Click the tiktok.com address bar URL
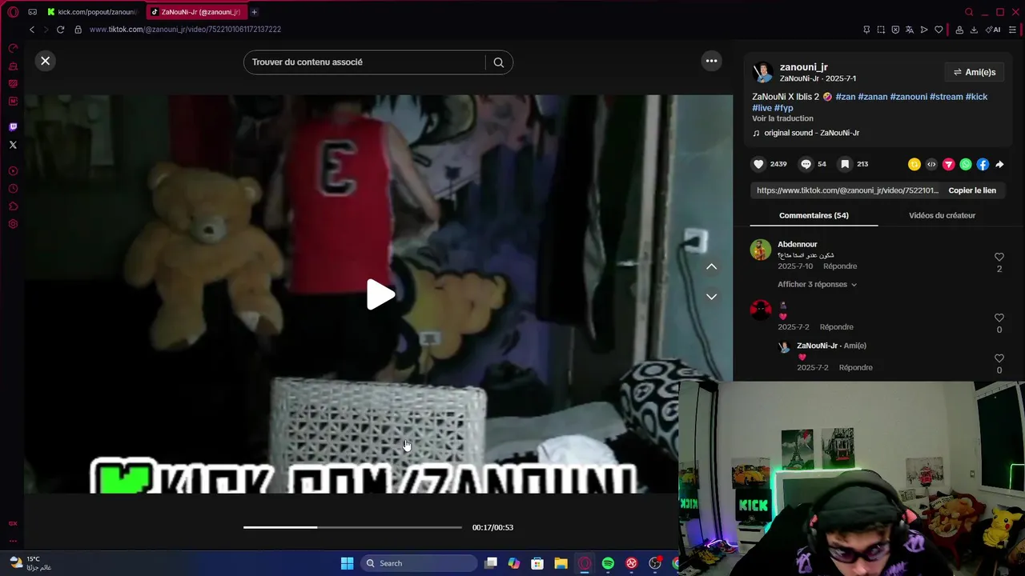Image resolution: width=1025 pixels, height=576 pixels. (x=185, y=30)
